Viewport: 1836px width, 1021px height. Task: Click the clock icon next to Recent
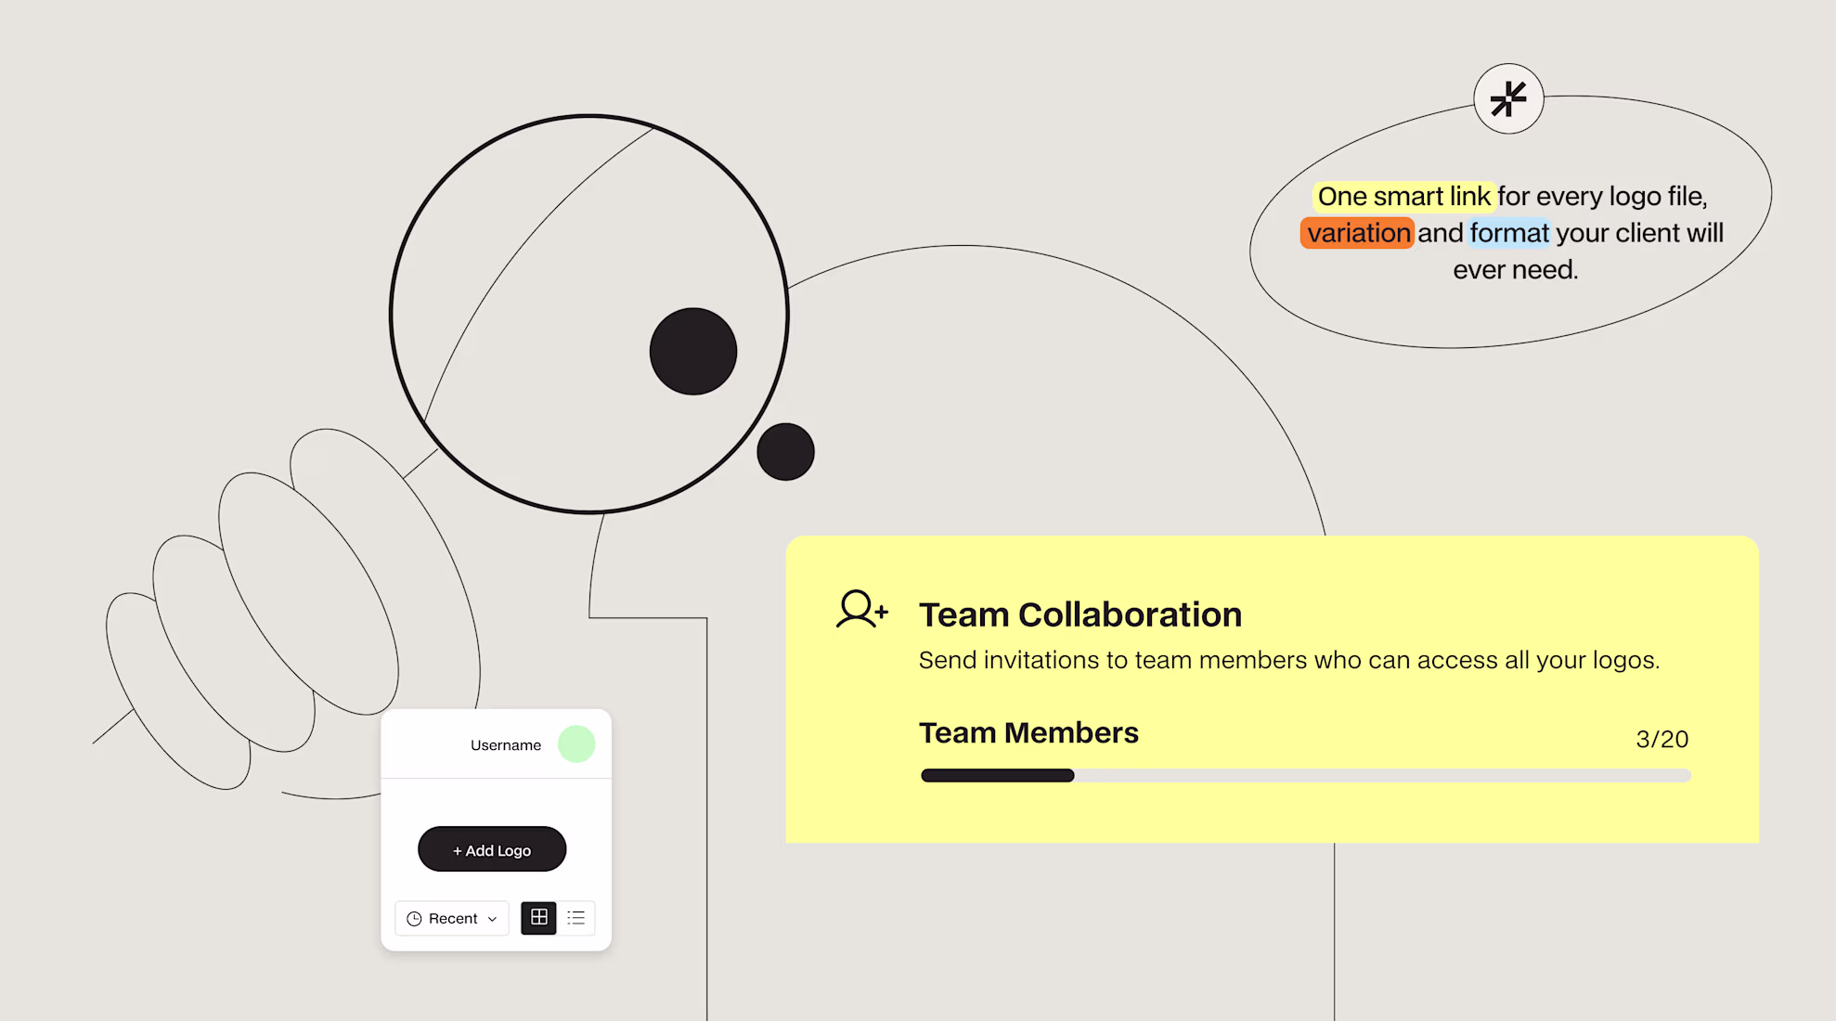pos(414,918)
